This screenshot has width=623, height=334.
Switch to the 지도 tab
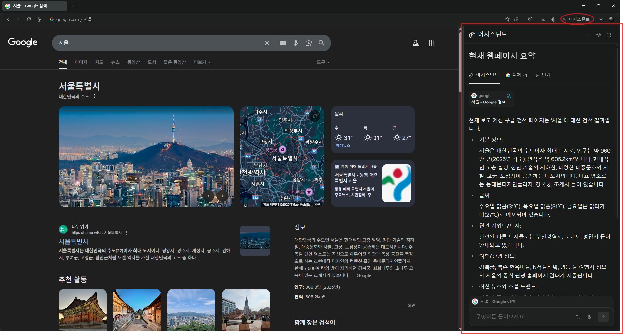pos(99,62)
